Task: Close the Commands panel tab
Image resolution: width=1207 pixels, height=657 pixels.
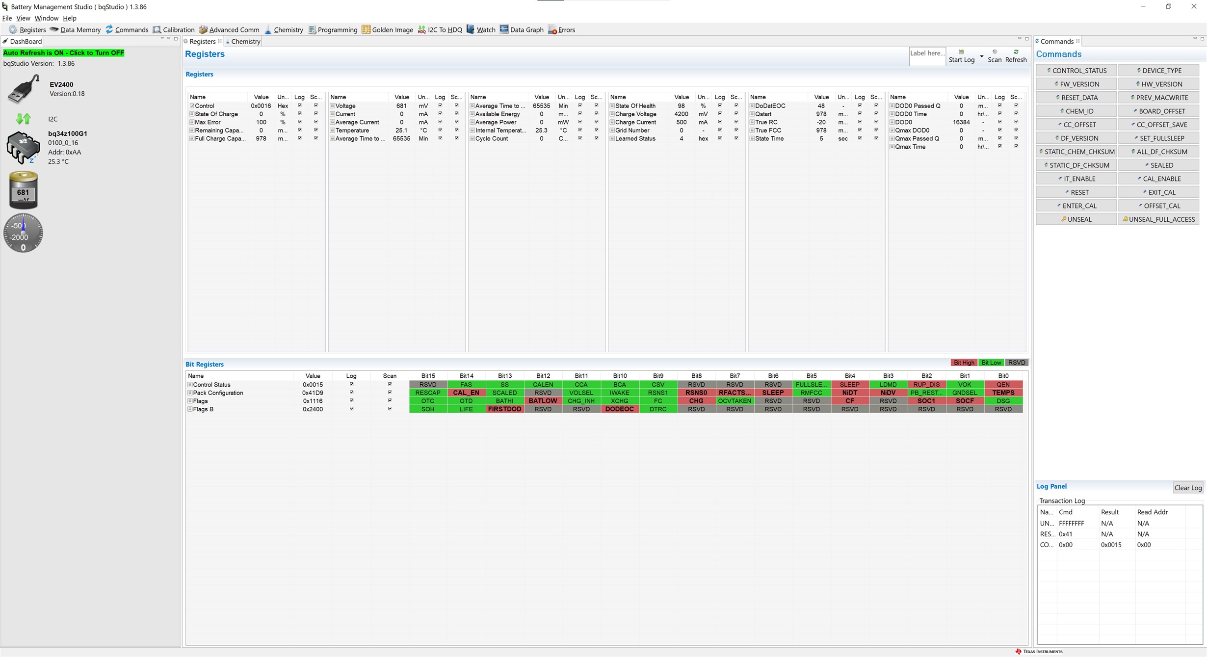Action: (1078, 41)
